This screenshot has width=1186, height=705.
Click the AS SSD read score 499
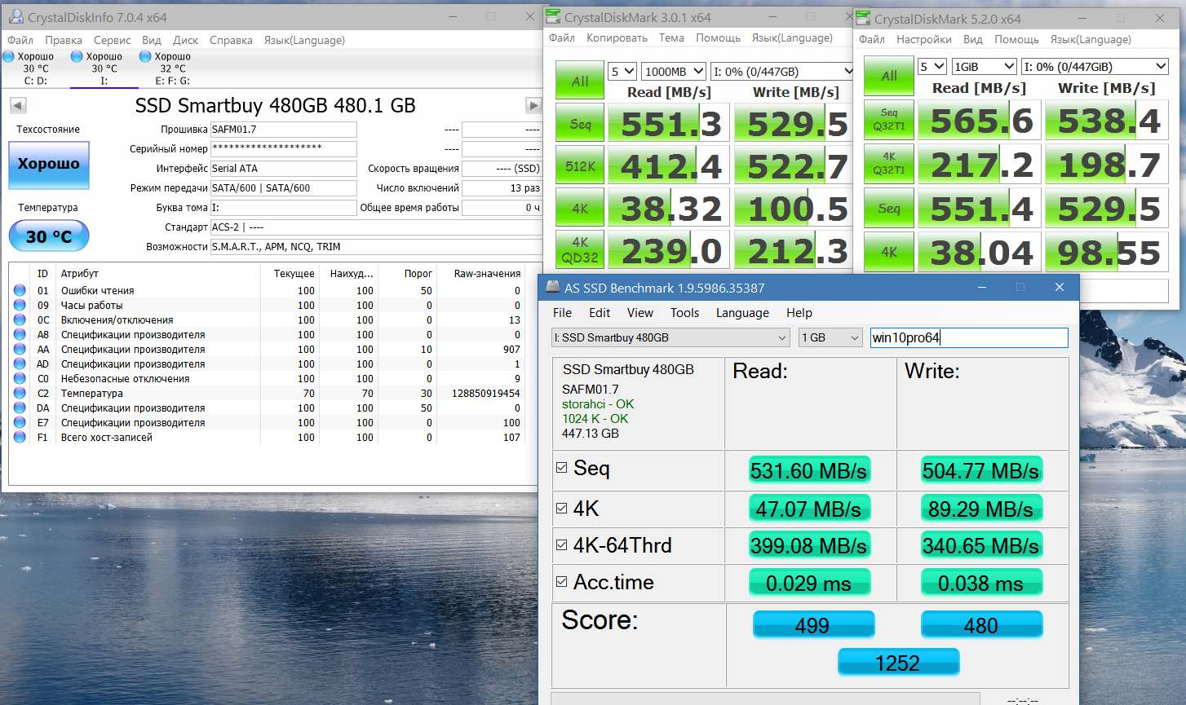click(813, 625)
